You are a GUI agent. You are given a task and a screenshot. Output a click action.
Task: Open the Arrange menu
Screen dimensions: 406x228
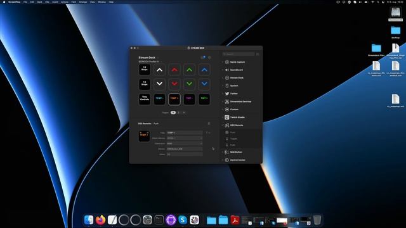tap(83, 2)
